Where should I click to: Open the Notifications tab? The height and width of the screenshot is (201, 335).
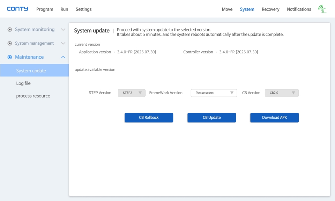point(299,9)
